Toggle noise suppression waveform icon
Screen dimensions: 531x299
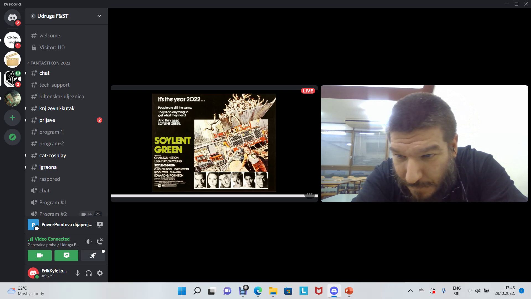pos(88,241)
